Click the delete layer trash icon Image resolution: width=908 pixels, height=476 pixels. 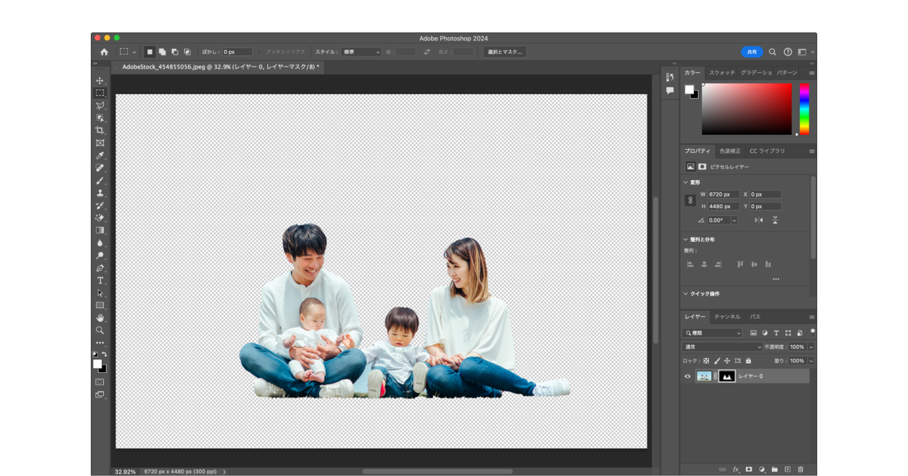pyautogui.click(x=800, y=469)
